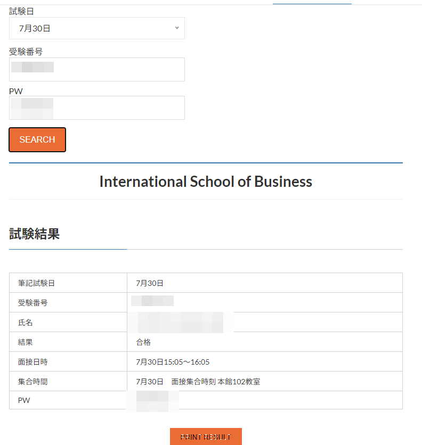Open the 試験日 date dropdown
Screen dimensions: 422x445
[96, 28]
